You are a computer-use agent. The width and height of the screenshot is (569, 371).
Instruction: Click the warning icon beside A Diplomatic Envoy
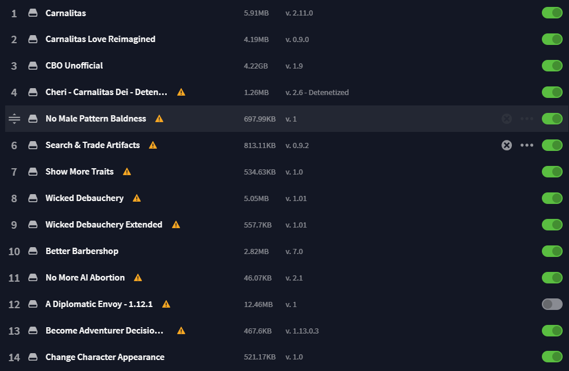tap(166, 304)
